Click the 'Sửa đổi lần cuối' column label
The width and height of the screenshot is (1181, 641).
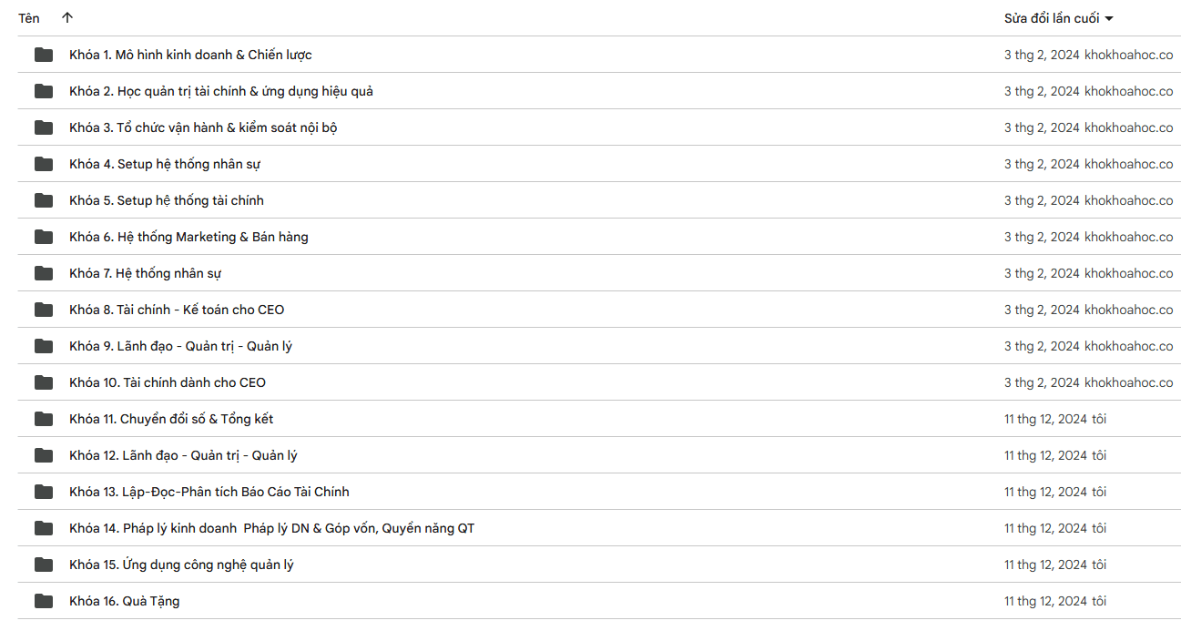1051,18
